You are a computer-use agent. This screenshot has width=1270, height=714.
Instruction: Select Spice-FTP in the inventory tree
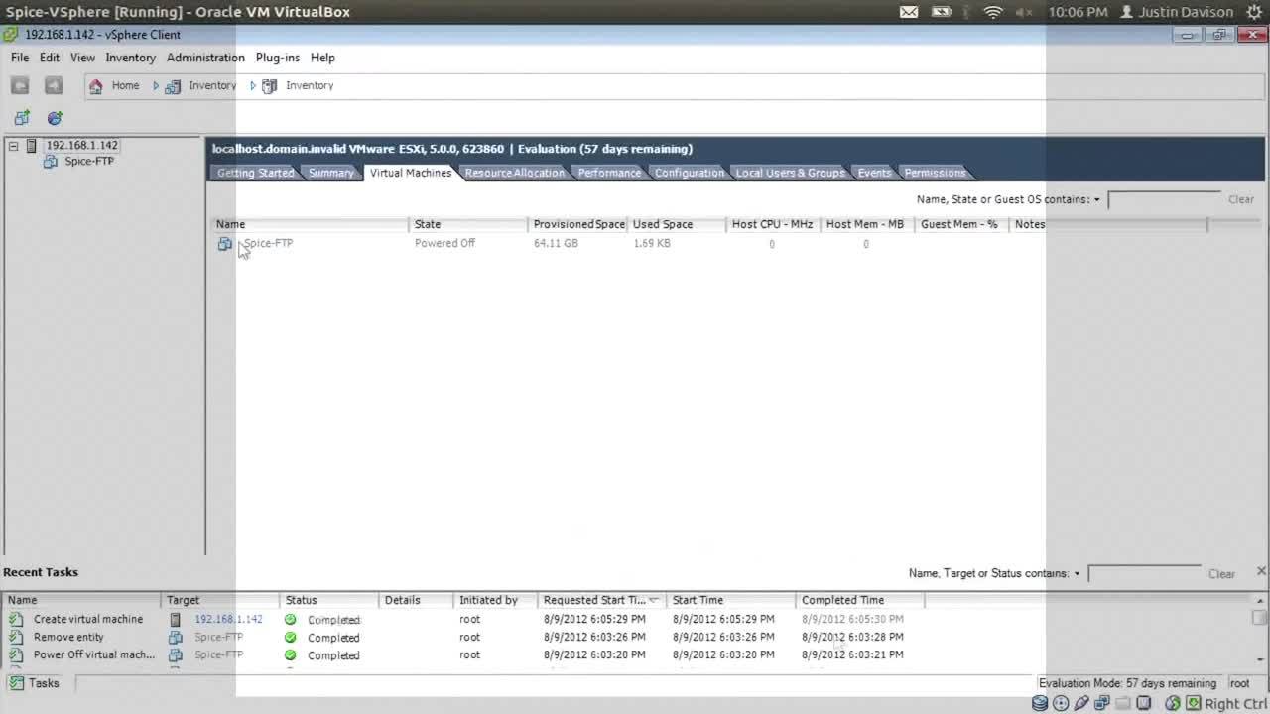89,161
